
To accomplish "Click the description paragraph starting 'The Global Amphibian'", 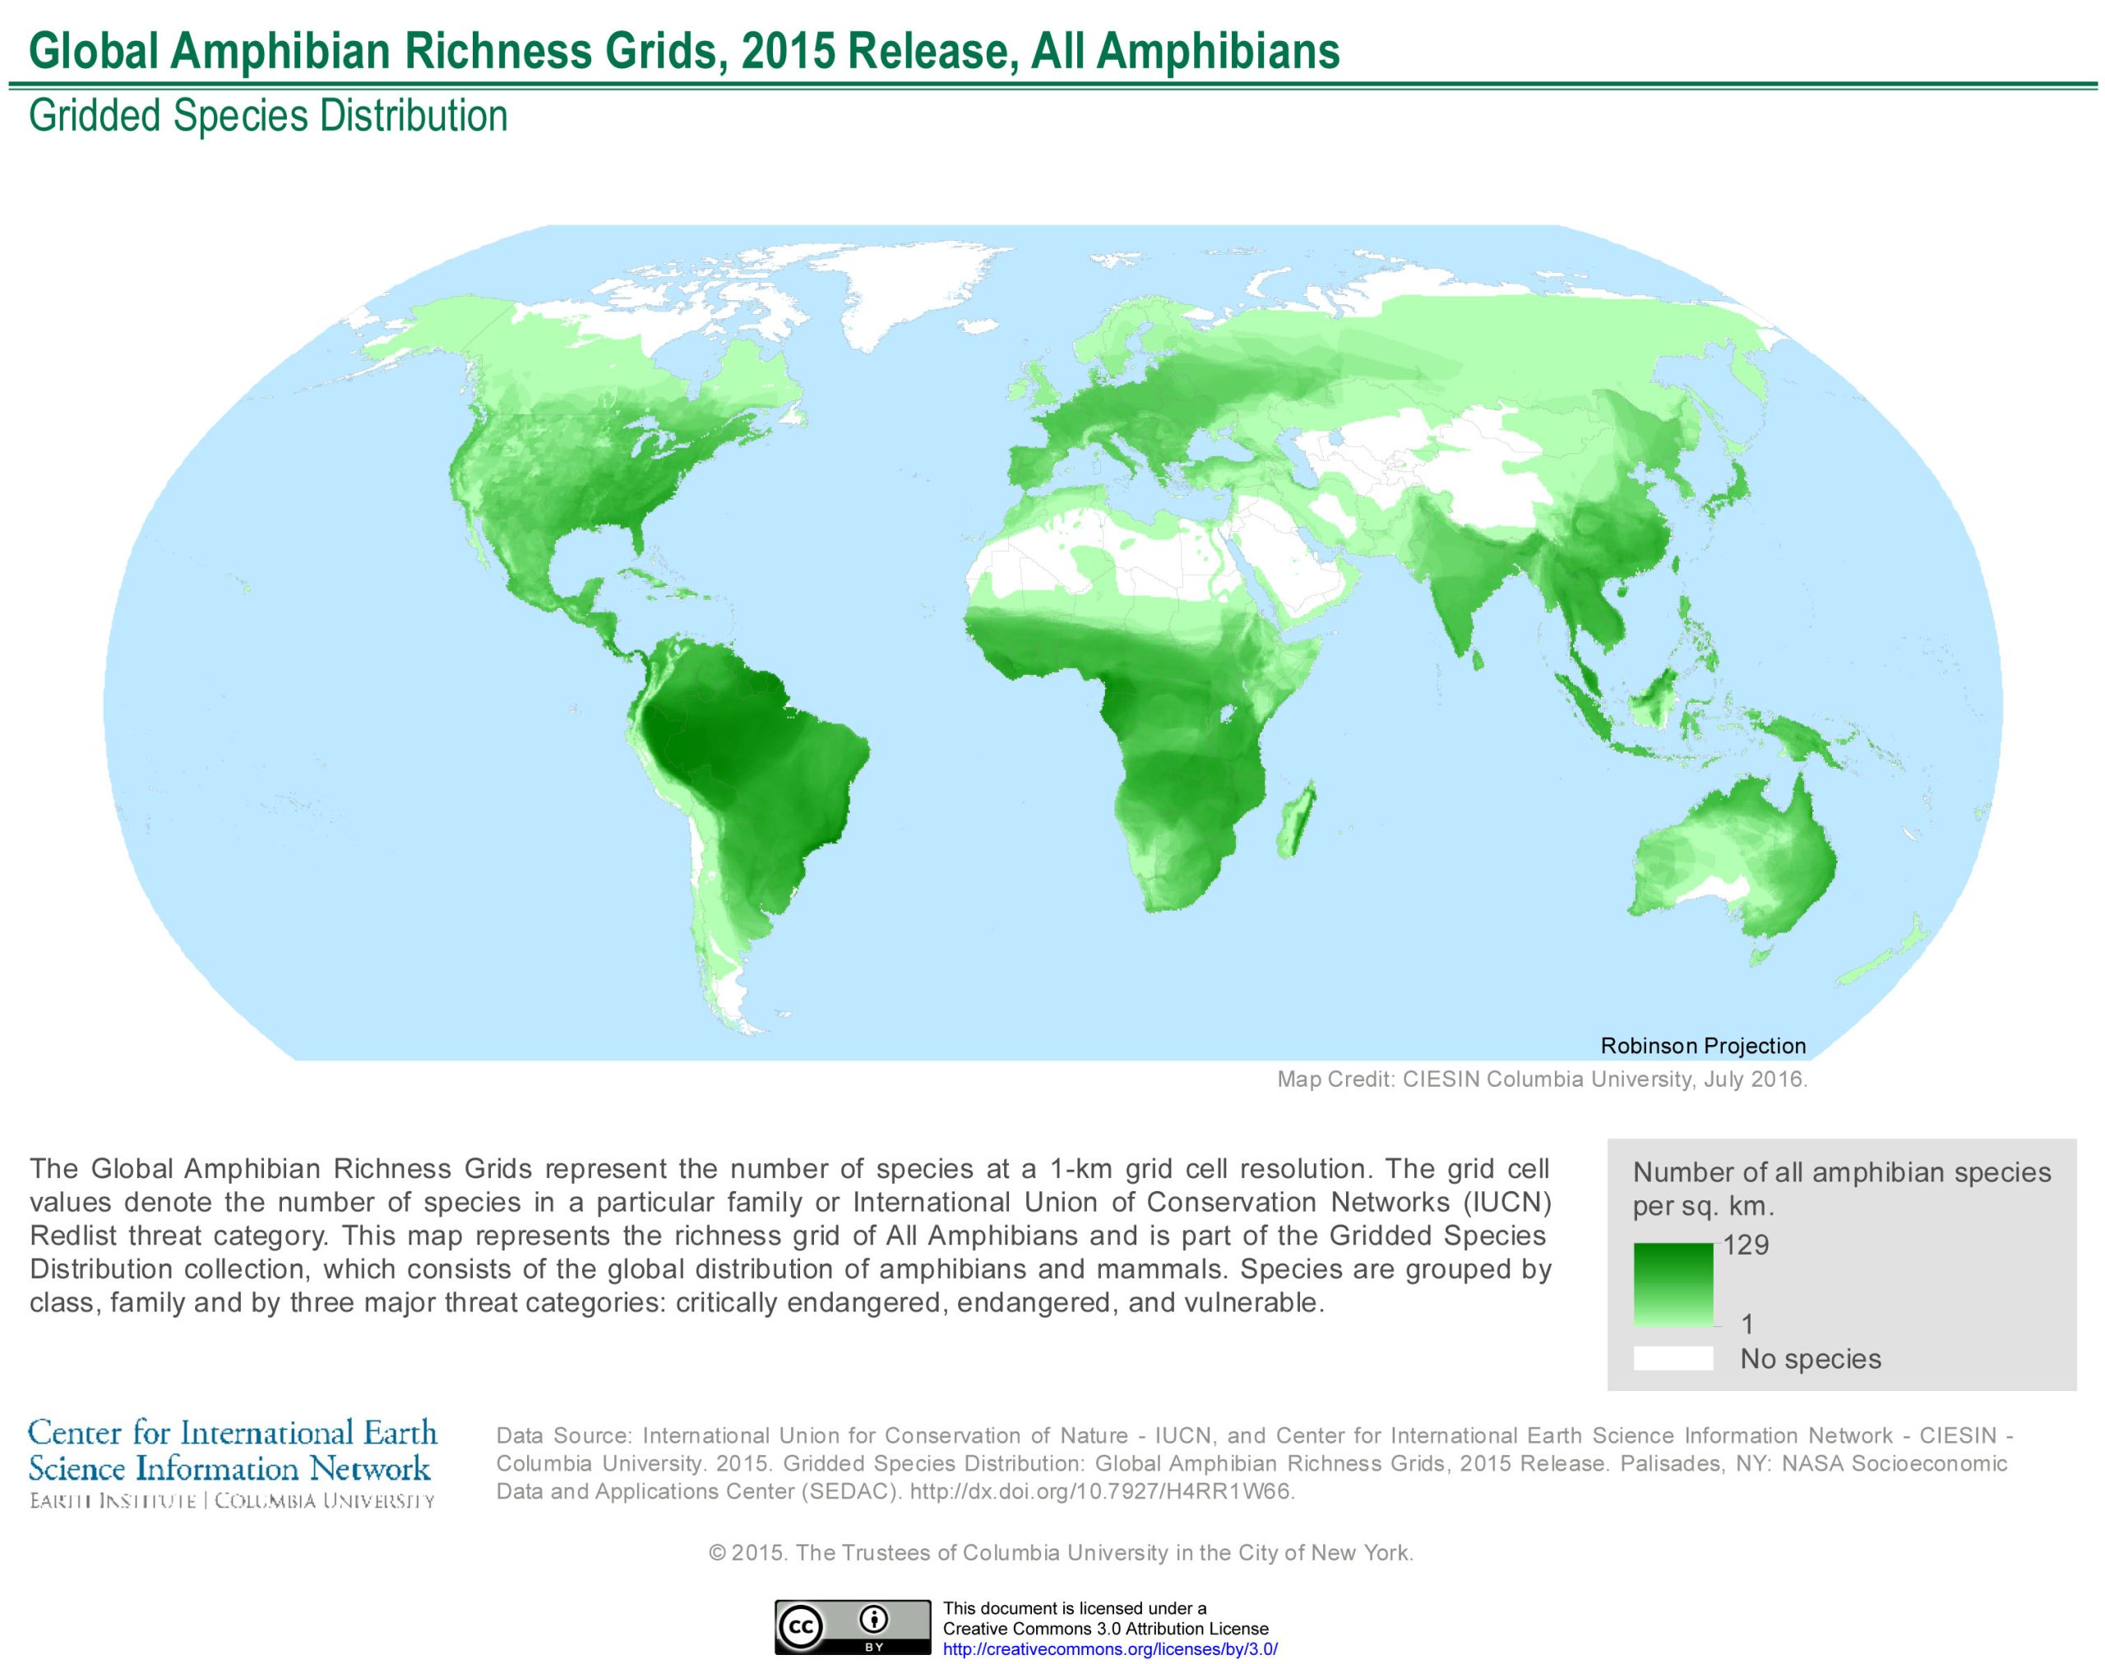I will 790,1236.
